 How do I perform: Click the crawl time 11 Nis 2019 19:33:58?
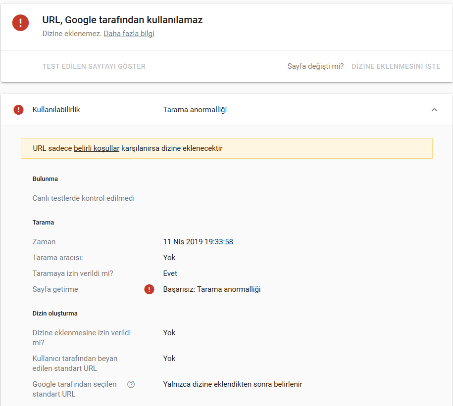tap(198, 242)
